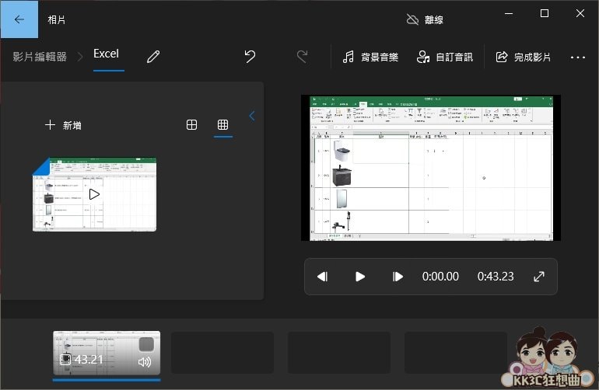Select the Excel clip thumbnail in the library
The height and width of the screenshot is (390, 599).
coord(94,194)
